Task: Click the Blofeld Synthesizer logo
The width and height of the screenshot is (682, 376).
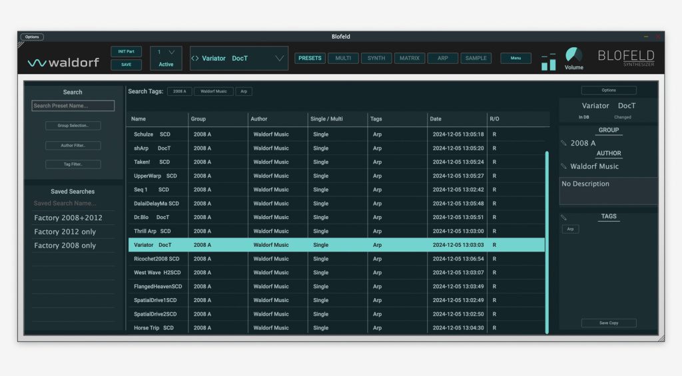Action: 626,58
